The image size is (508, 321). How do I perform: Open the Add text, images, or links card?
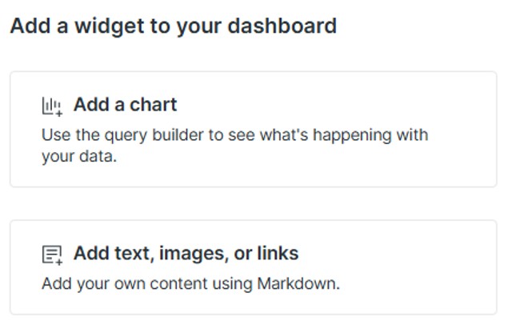[253, 267]
